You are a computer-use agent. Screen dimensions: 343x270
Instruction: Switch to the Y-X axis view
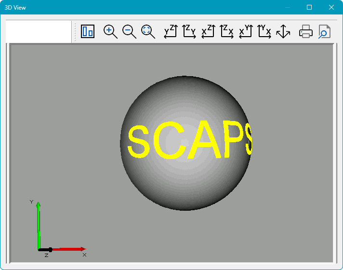point(264,31)
